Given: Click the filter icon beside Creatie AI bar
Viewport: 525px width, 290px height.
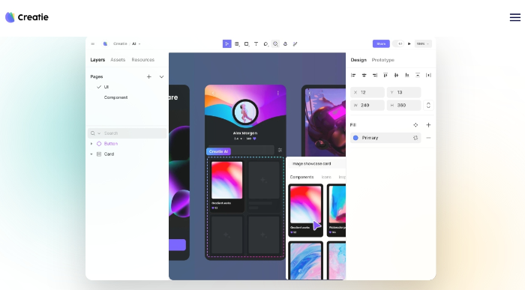Looking at the screenshot, I should 280,150.
